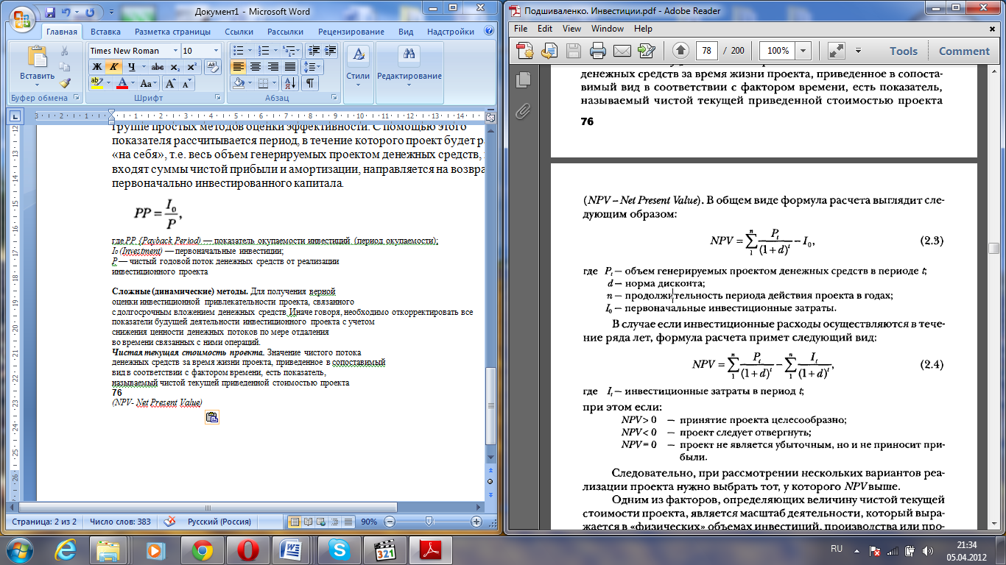Switch to the Разметка страницы tab
Image resolution: width=1006 pixels, height=565 pixels.
click(173, 32)
